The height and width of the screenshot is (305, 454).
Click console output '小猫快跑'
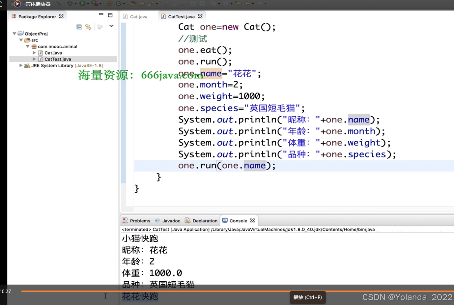140,238
